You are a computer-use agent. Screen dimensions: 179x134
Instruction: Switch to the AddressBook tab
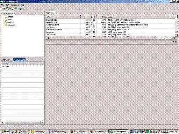click(x=7, y=60)
